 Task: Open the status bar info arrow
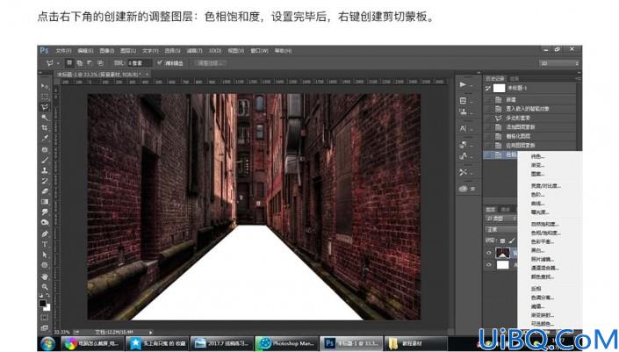(x=151, y=333)
